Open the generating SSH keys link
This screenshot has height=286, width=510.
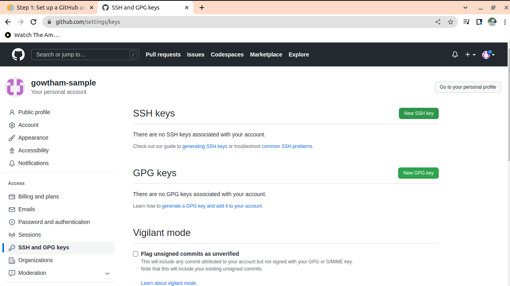(205, 146)
